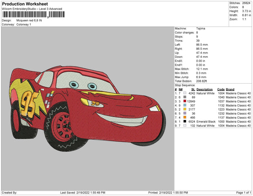Click the Max Stitch value 12.1 mm
Viewport: 253px width, 196px height.
click(202, 69)
